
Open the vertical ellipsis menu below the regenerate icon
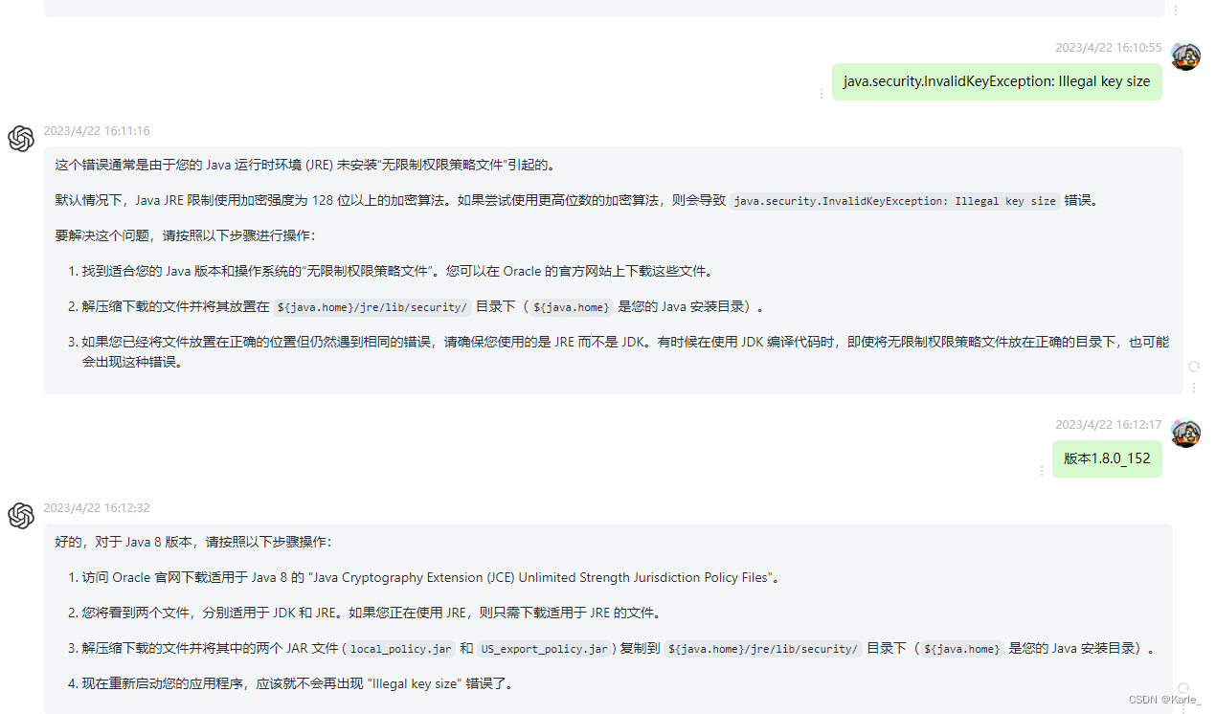(1193, 387)
